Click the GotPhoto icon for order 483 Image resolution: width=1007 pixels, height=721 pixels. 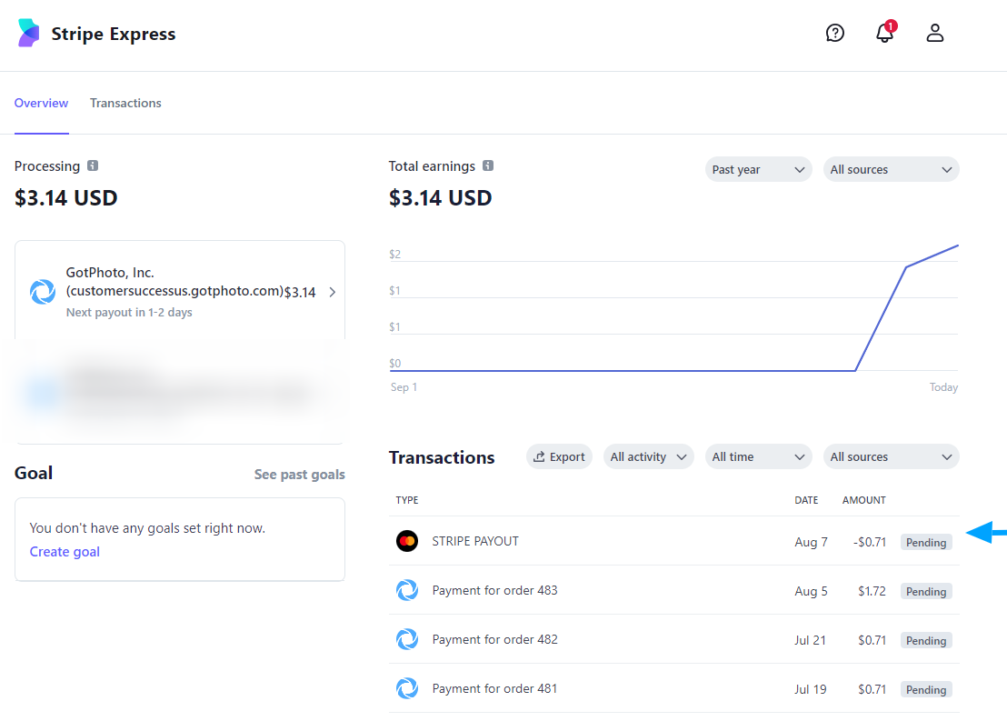click(406, 590)
